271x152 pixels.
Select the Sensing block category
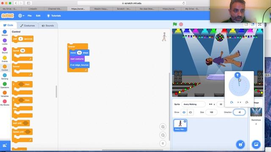point(5,76)
